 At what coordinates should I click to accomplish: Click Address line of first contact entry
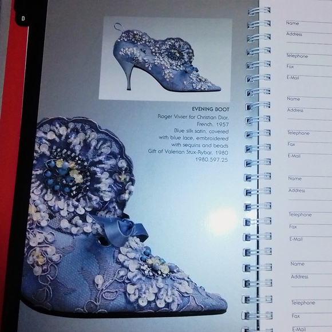click(x=309, y=34)
